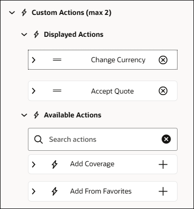Click lightning icon beside Available Actions

coord(36,115)
